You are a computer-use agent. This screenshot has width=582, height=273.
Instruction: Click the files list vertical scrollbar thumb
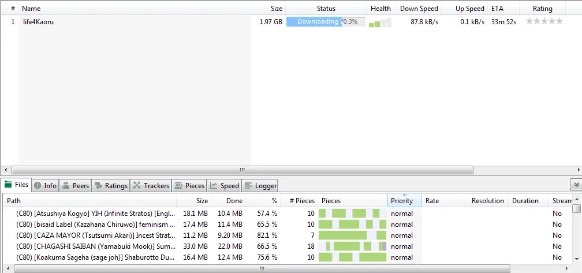576,208
